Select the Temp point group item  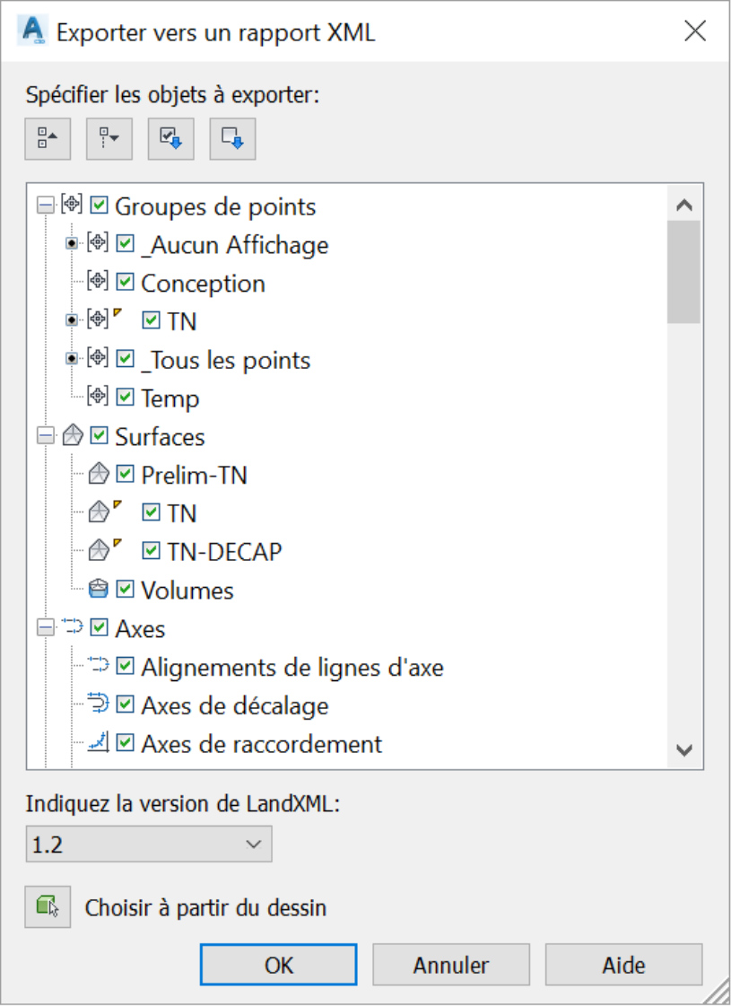click(170, 398)
